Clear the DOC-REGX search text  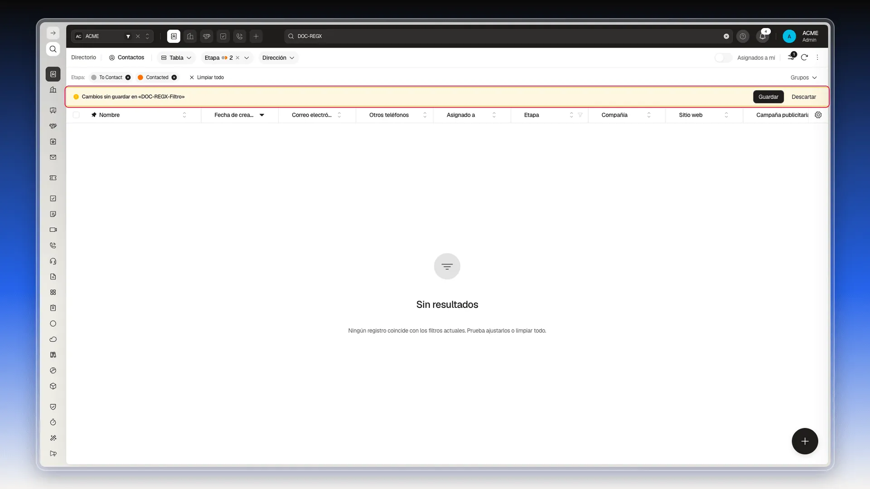click(726, 36)
